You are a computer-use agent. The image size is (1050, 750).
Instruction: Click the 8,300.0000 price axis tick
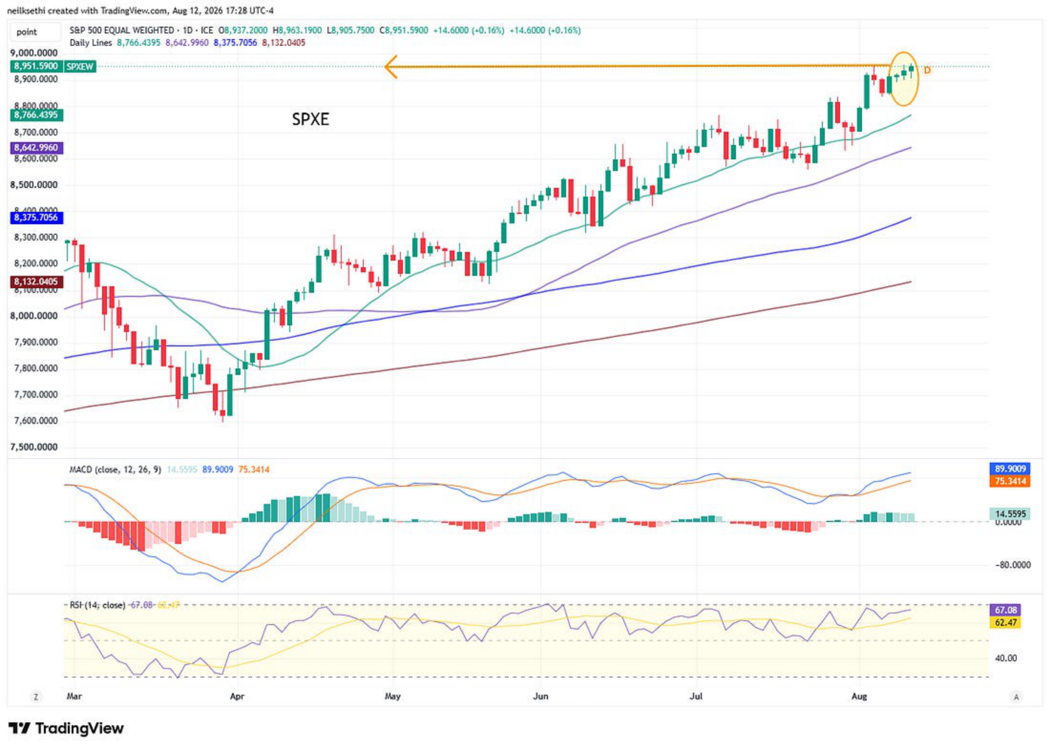click(36, 237)
